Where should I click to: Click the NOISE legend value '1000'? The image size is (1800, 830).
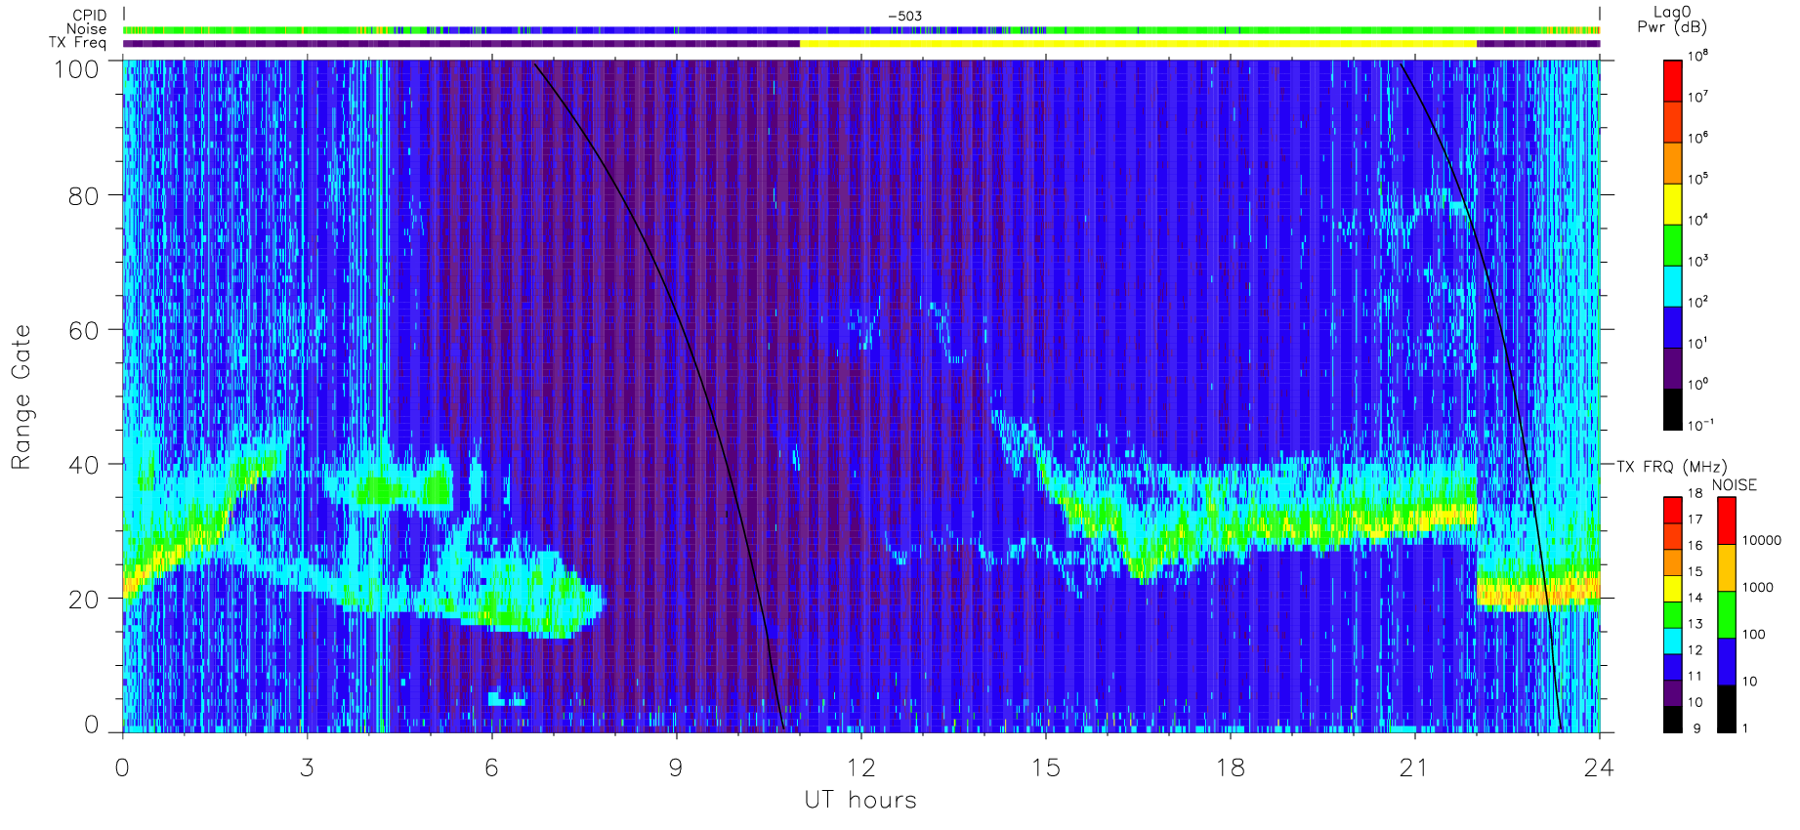pos(1757,587)
